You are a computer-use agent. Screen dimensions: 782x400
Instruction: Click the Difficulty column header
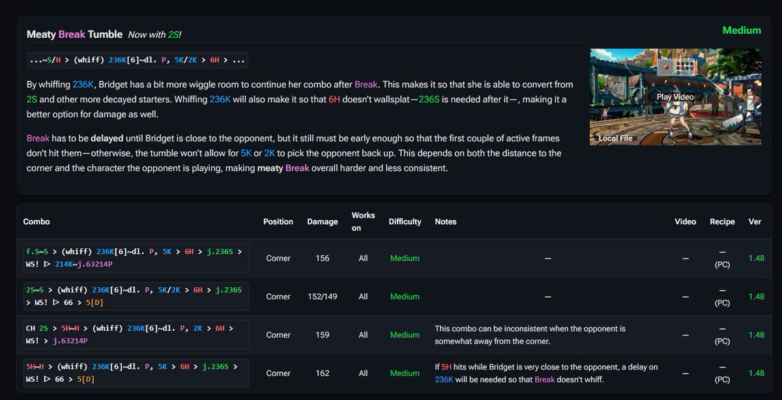coord(405,221)
